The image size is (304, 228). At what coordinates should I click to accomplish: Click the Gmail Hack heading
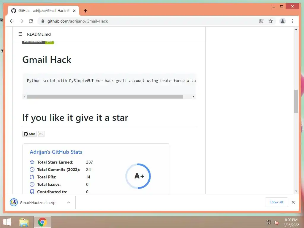point(47,59)
